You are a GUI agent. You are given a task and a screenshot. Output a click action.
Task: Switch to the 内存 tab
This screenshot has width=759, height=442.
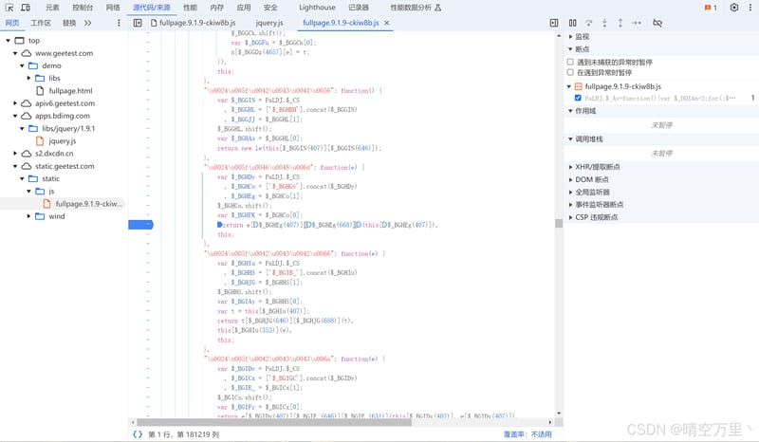coord(217,8)
